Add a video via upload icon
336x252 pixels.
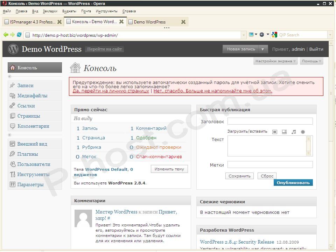tap(284, 132)
